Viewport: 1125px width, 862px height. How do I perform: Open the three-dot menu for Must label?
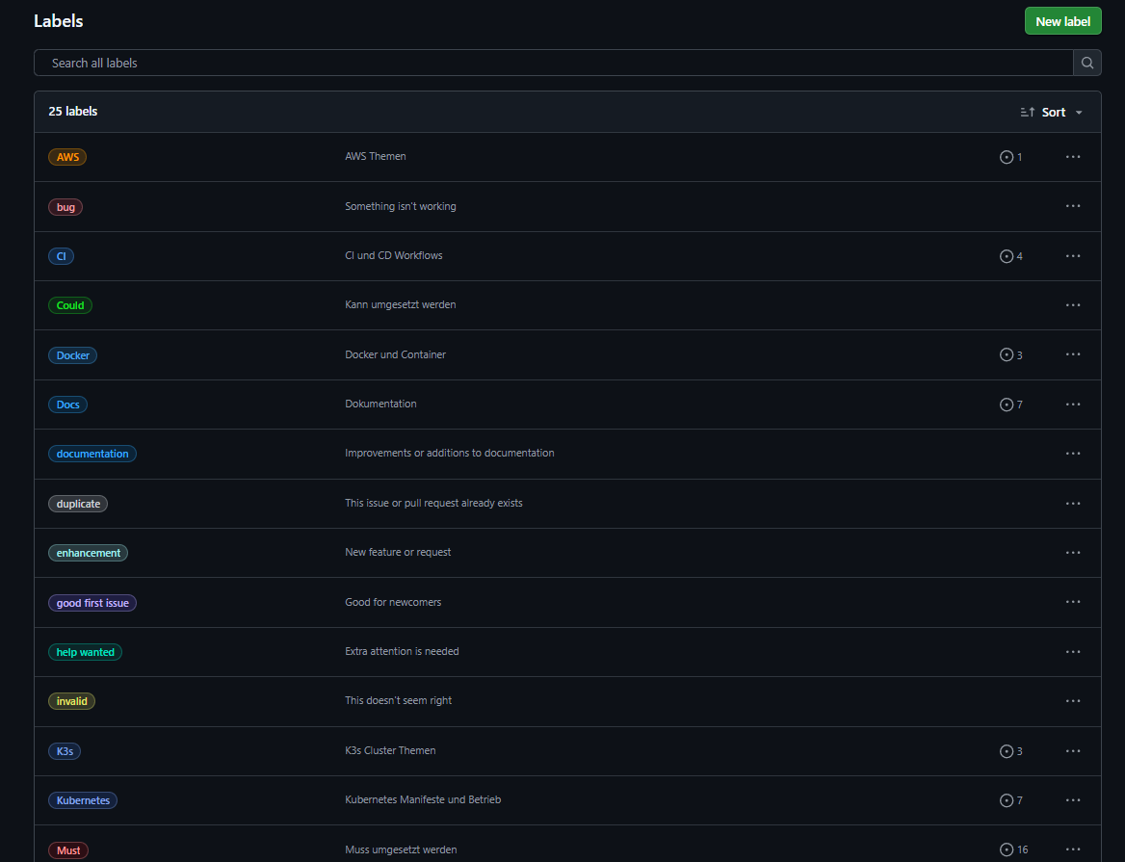(1073, 849)
